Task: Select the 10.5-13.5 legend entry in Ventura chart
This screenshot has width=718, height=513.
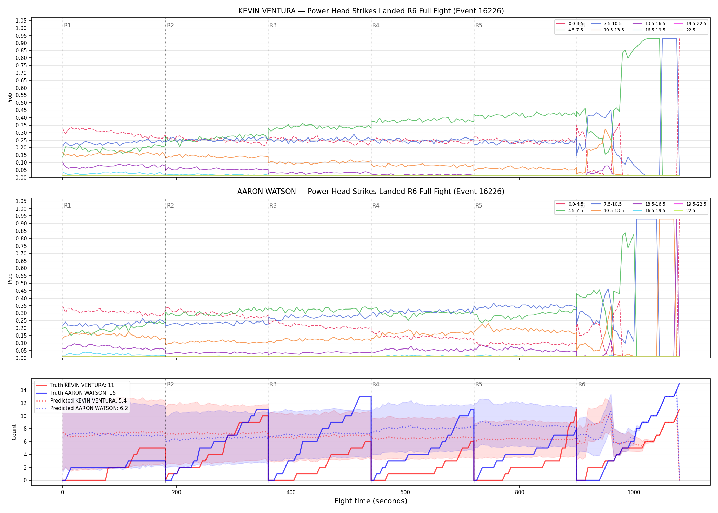Action: tap(608, 30)
